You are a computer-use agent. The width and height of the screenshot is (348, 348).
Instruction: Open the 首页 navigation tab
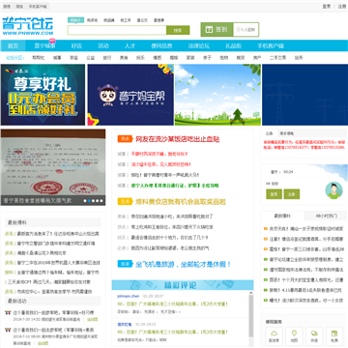(13, 45)
